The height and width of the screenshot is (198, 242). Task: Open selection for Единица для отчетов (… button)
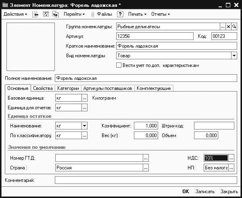[84, 108]
